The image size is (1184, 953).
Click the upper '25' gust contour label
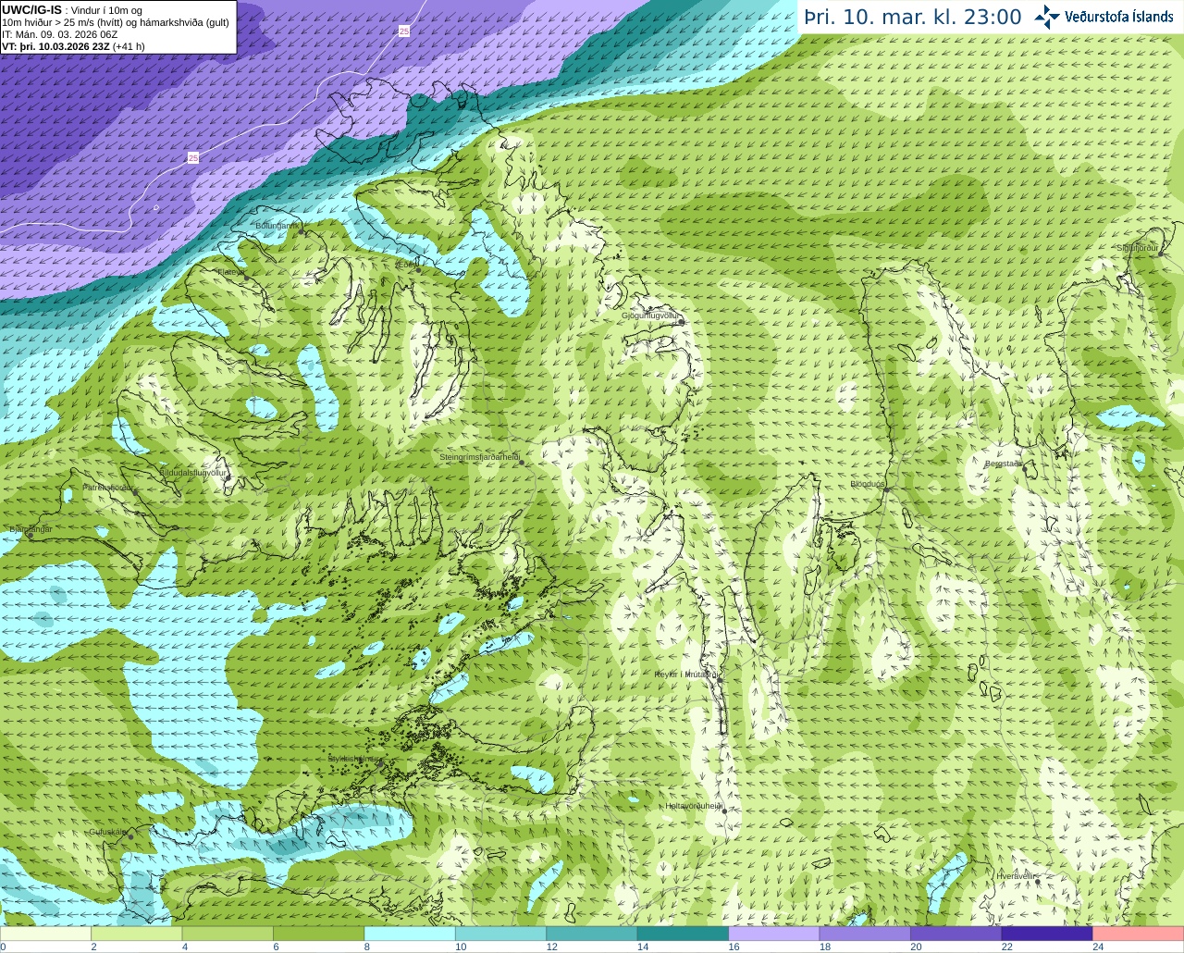(x=404, y=31)
